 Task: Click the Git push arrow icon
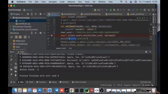(141, 10)
